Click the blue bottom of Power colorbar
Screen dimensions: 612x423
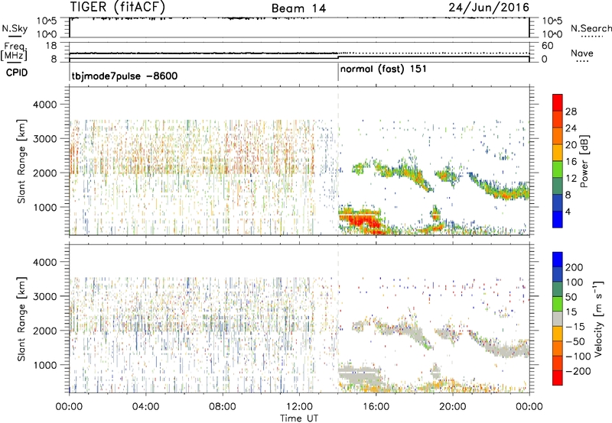558,219
